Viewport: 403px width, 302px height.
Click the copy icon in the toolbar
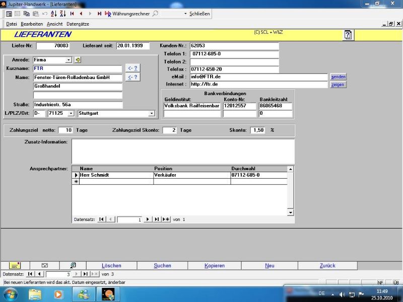[x=27, y=14]
